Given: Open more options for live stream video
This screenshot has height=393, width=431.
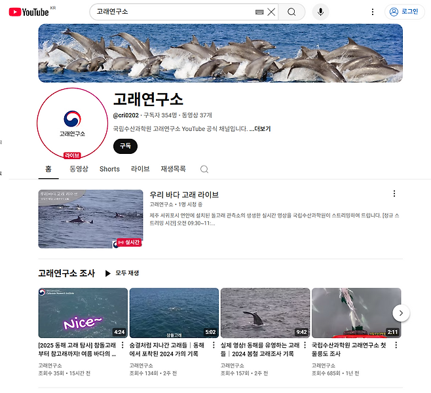Looking at the screenshot, I should point(394,194).
